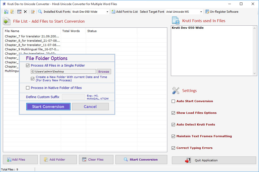Click Start Conversion in File Folder Options dialog
This screenshot has width=259, height=172.
click(48, 107)
